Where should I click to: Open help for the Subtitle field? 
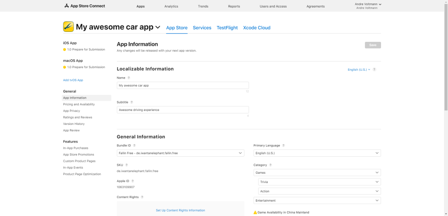pyautogui.click(x=132, y=102)
